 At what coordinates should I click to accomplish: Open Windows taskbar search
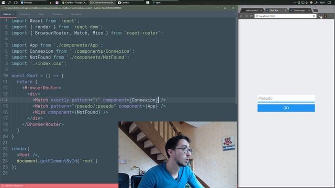[x=9, y=3]
